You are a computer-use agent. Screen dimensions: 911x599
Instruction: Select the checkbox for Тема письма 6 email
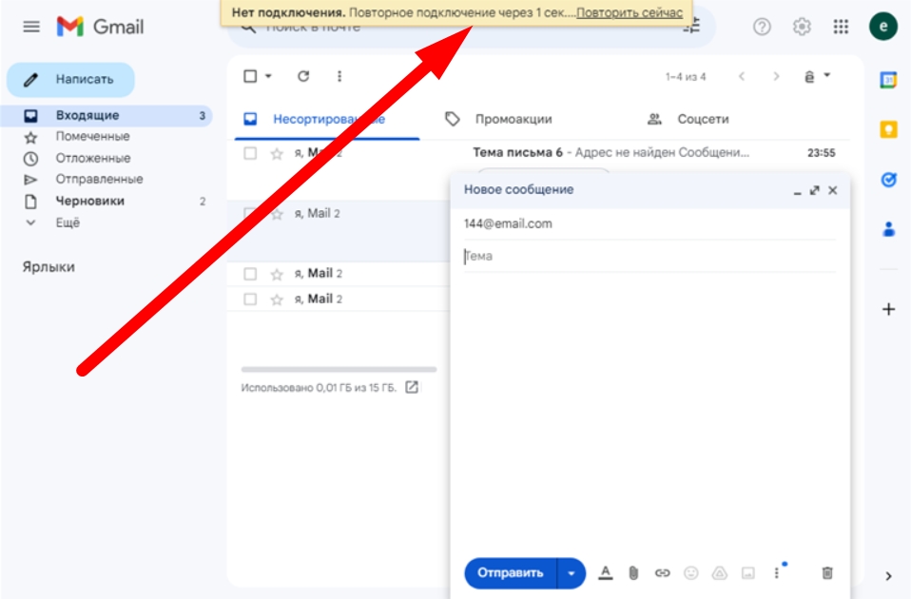(x=250, y=153)
